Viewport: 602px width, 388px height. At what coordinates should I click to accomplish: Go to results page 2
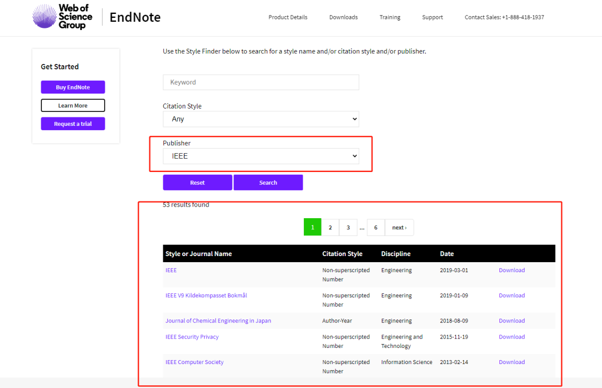(x=330, y=227)
